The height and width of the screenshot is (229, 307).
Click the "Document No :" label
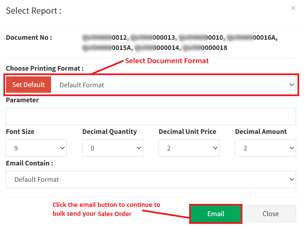[29, 37]
